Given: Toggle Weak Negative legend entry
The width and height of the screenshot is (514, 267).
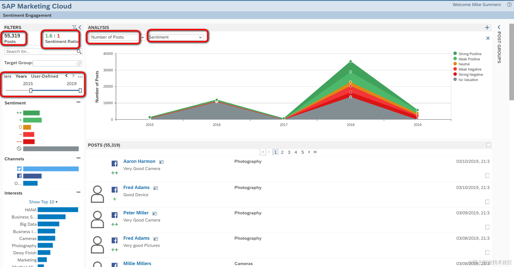Looking at the screenshot, I should coord(467,69).
